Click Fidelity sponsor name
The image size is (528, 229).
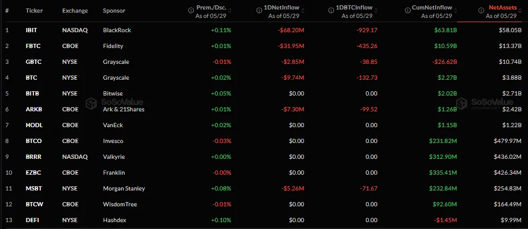coord(113,46)
